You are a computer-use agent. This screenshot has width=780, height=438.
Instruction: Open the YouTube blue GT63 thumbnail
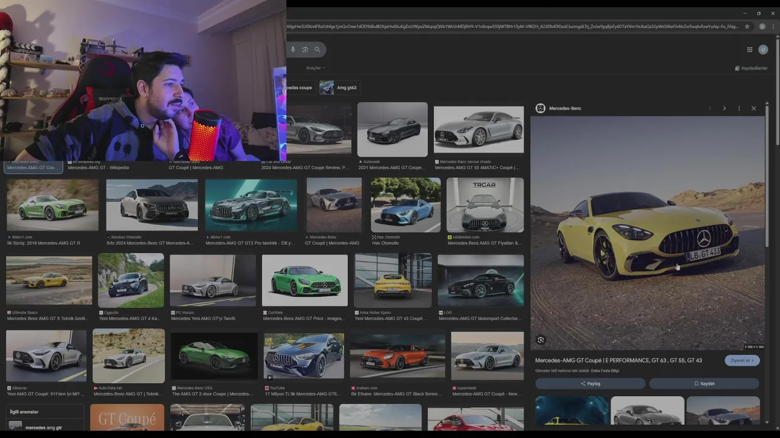[303, 356]
